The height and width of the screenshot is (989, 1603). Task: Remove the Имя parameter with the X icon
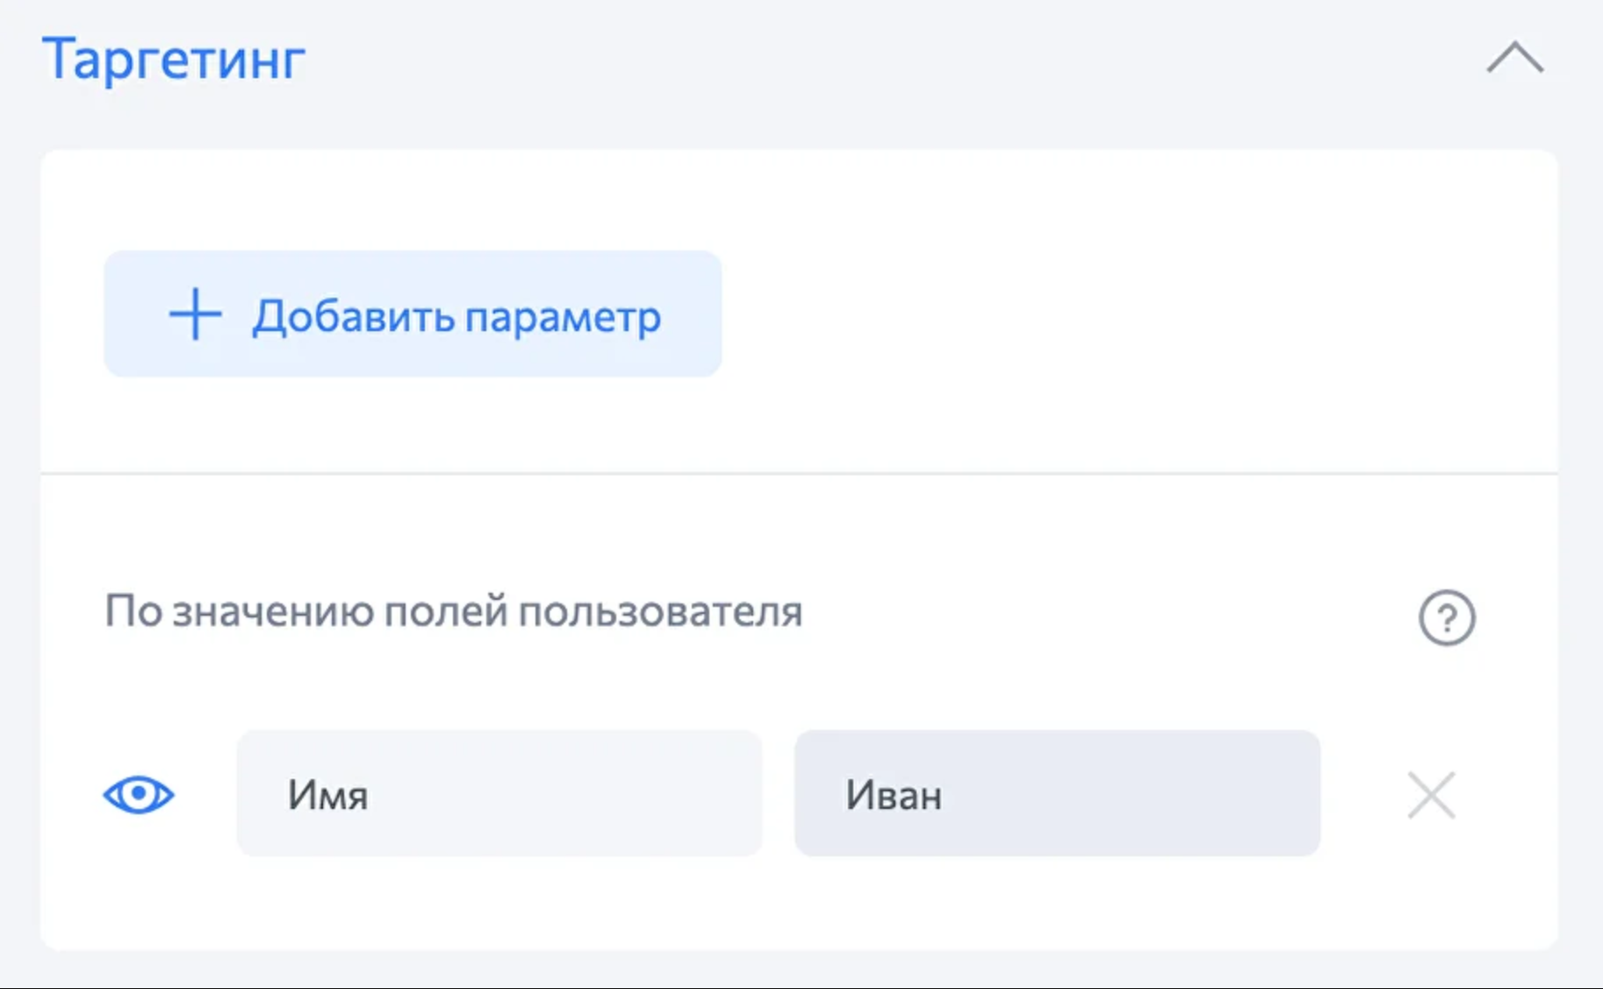click(x=1431, y=795)
